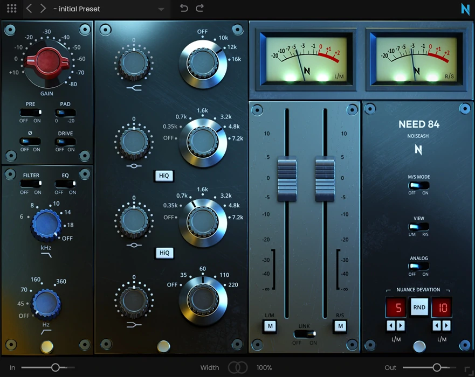Click the stereo width link icon in the bottom bar
The width and height of the screenshot is (475, 377).
point(237,367)
